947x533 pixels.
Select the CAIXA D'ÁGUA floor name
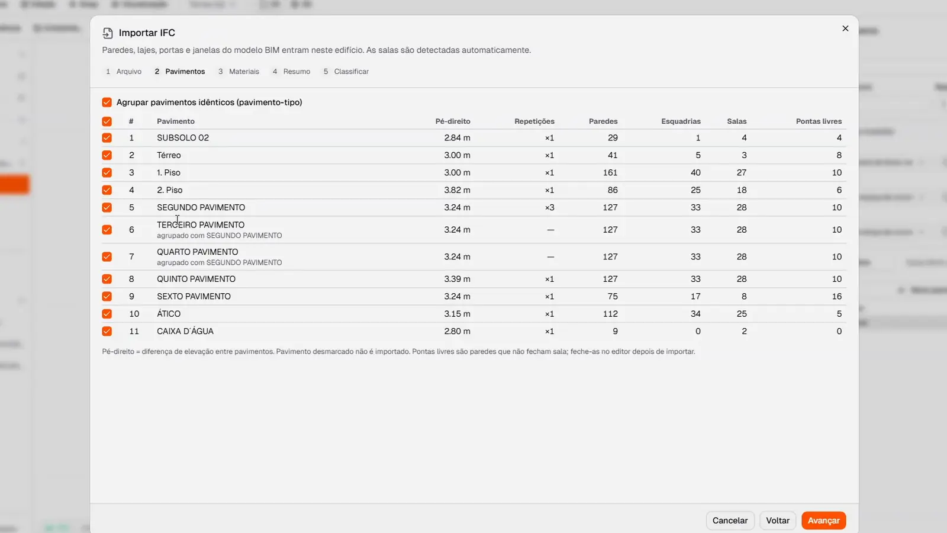[x=185, y=331]
